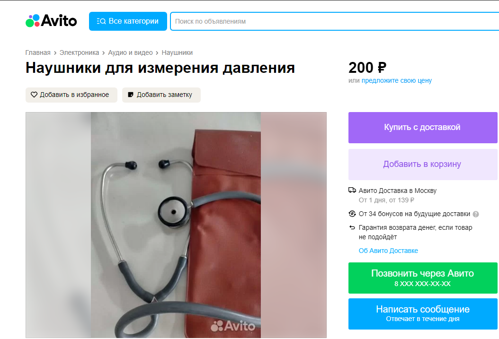Open the Электроника breadcrumb category

coord(79,53)
